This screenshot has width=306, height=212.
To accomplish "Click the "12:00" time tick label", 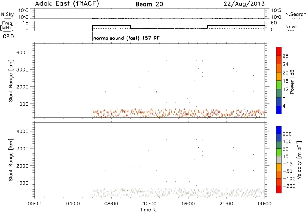I will coord(150,204).
